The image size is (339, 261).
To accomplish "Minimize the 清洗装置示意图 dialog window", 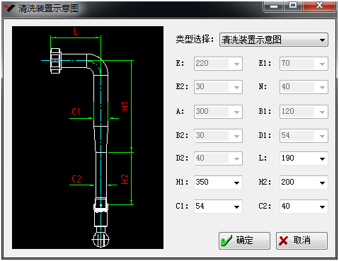I will point(274,6).
